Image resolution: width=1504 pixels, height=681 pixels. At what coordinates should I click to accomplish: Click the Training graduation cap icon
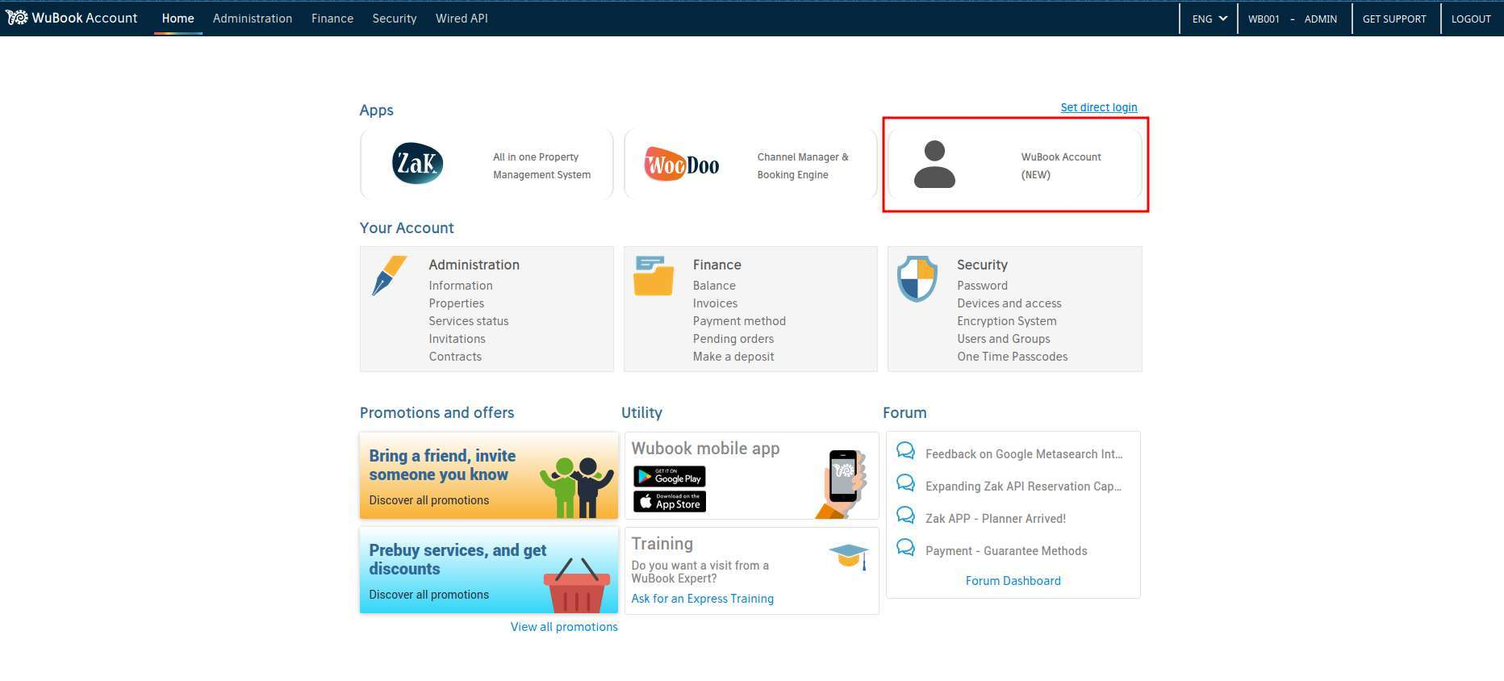(x=849, y=556)
